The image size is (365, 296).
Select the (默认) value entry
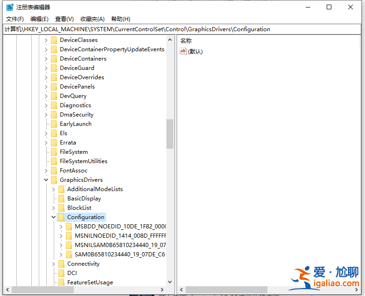point(195,52)
